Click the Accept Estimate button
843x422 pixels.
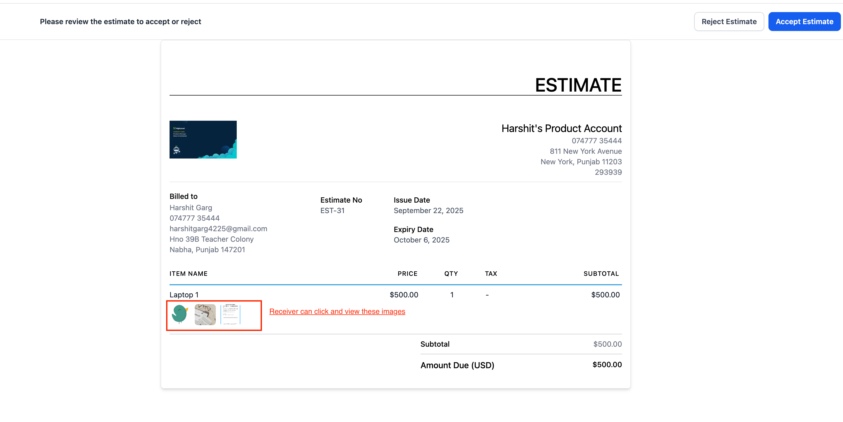(x=804, y=22)
